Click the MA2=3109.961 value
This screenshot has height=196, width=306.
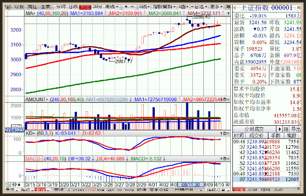tap(125, 14)
